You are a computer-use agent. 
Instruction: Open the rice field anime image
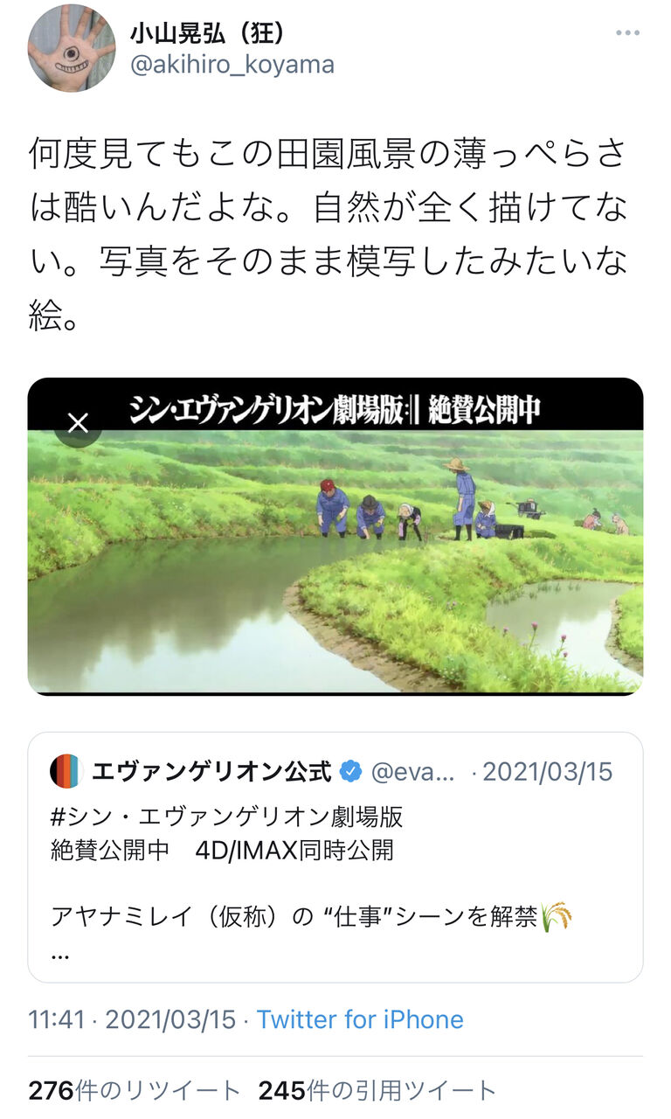335,537
